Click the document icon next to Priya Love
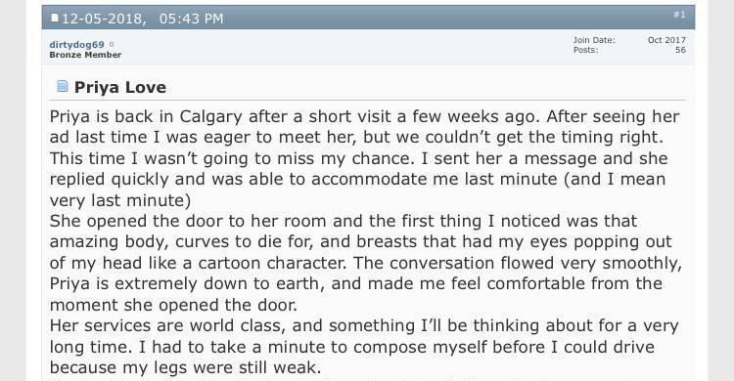Image resolution: width=734 pixels, height=381 pixels. [62, 86]
